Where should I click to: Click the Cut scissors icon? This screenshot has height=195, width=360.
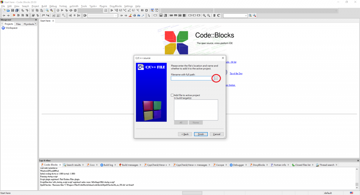(x=33, y=10)
